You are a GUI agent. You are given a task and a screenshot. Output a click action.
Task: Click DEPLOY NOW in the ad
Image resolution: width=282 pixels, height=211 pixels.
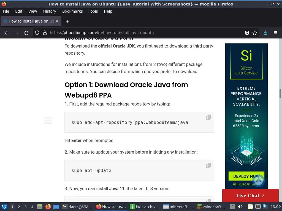coord(246,176)
